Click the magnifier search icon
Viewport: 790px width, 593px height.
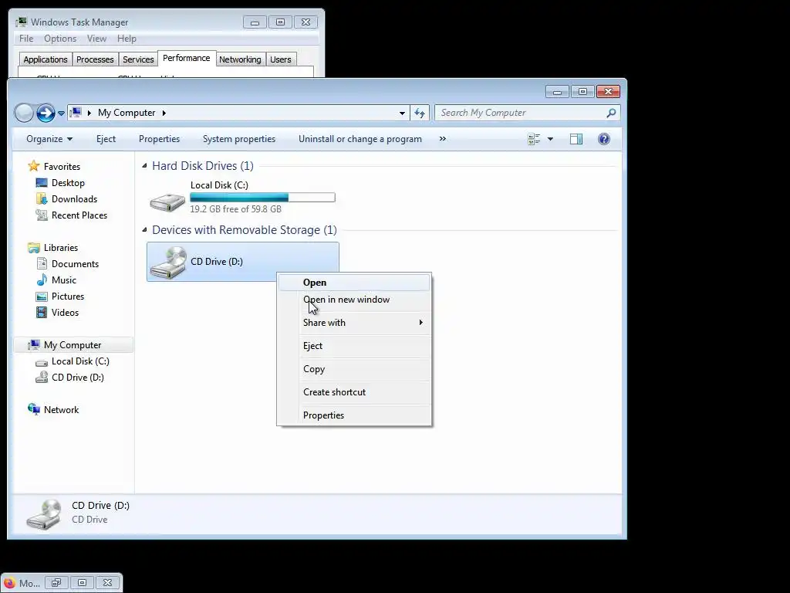tap(611, 113)
